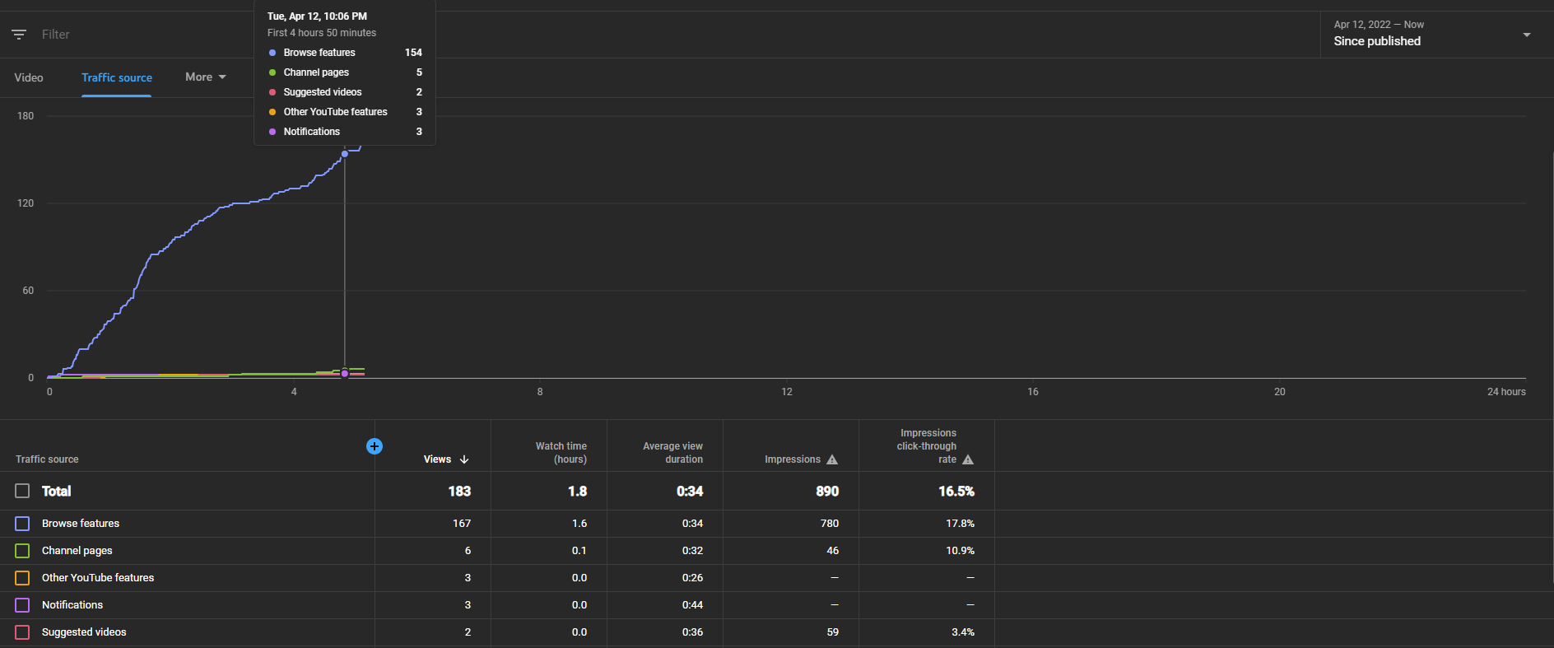Click Suggested videos impressions value 59

tap(833, 632)
